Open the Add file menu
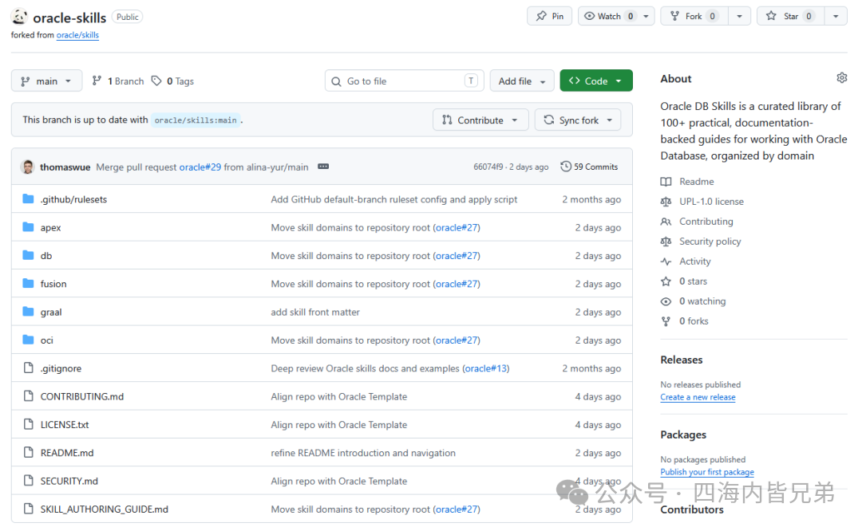Viewport: 862px width, 527px height. pos(522,81)
